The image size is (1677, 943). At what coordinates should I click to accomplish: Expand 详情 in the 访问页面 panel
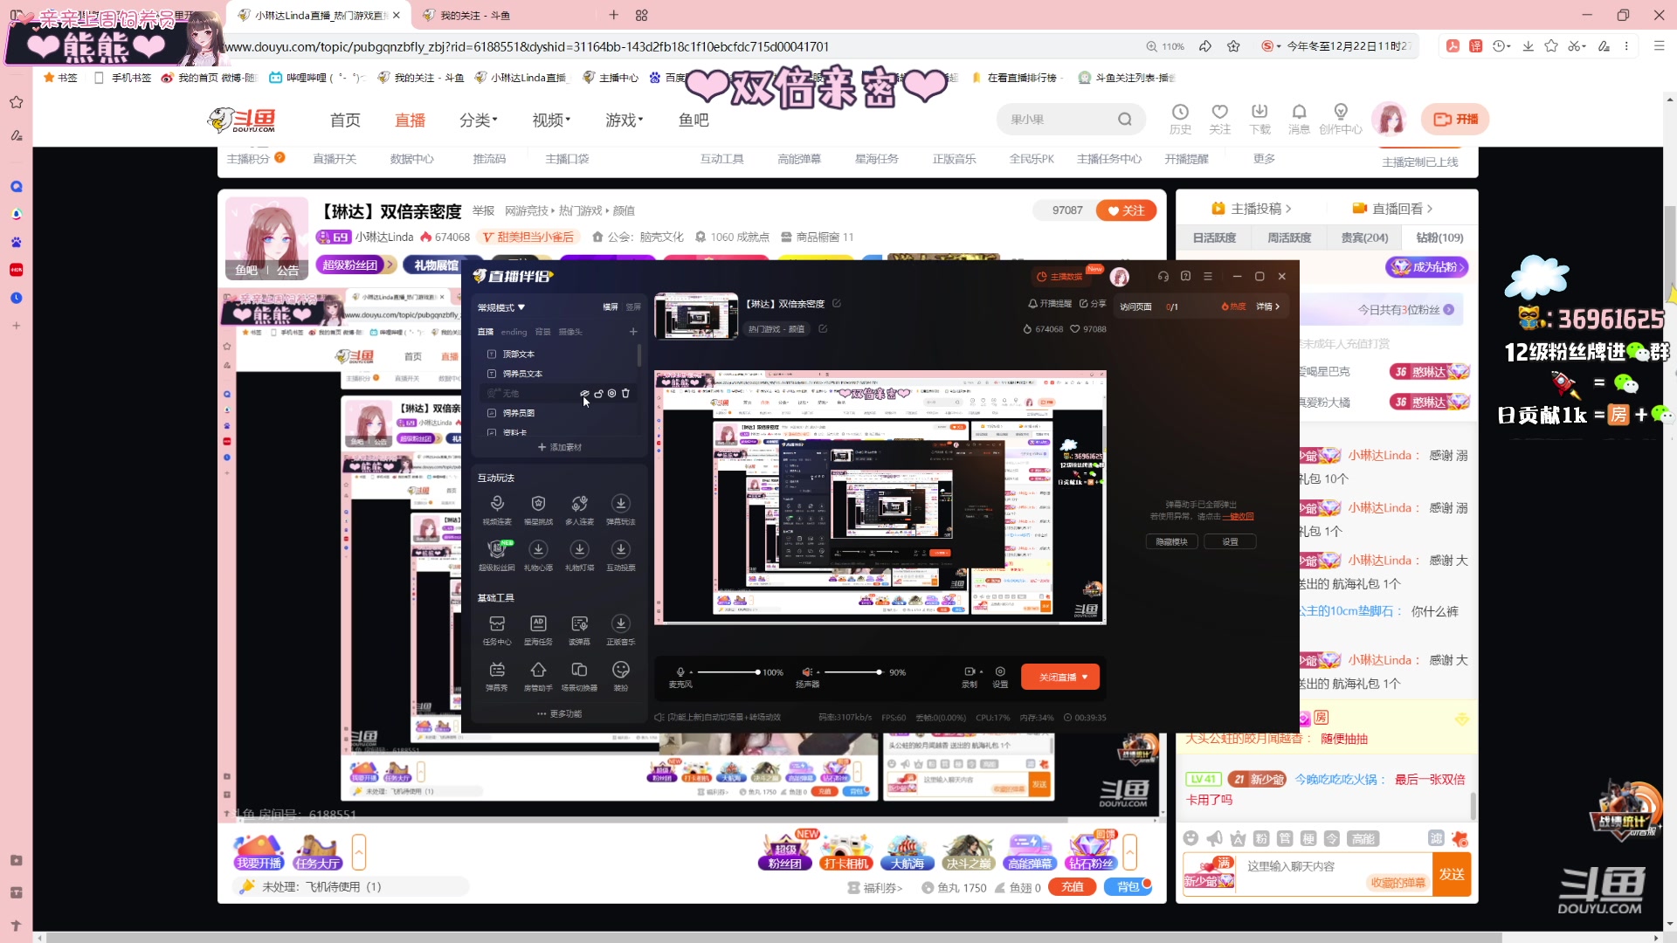click(x=1267, y=306)
